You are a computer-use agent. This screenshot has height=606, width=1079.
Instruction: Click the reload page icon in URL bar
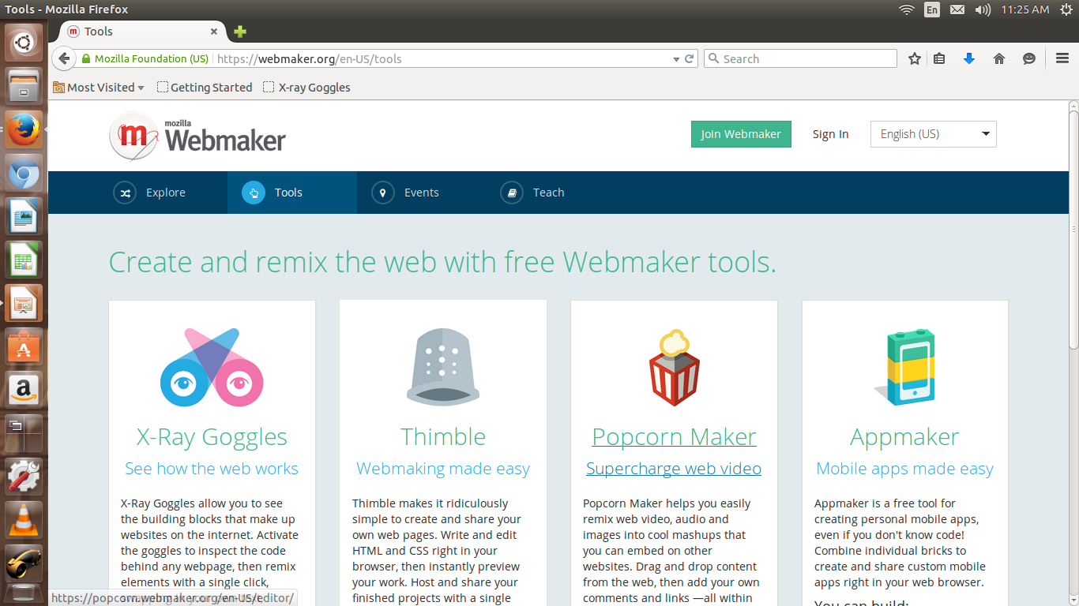click(x=689, y=58)
